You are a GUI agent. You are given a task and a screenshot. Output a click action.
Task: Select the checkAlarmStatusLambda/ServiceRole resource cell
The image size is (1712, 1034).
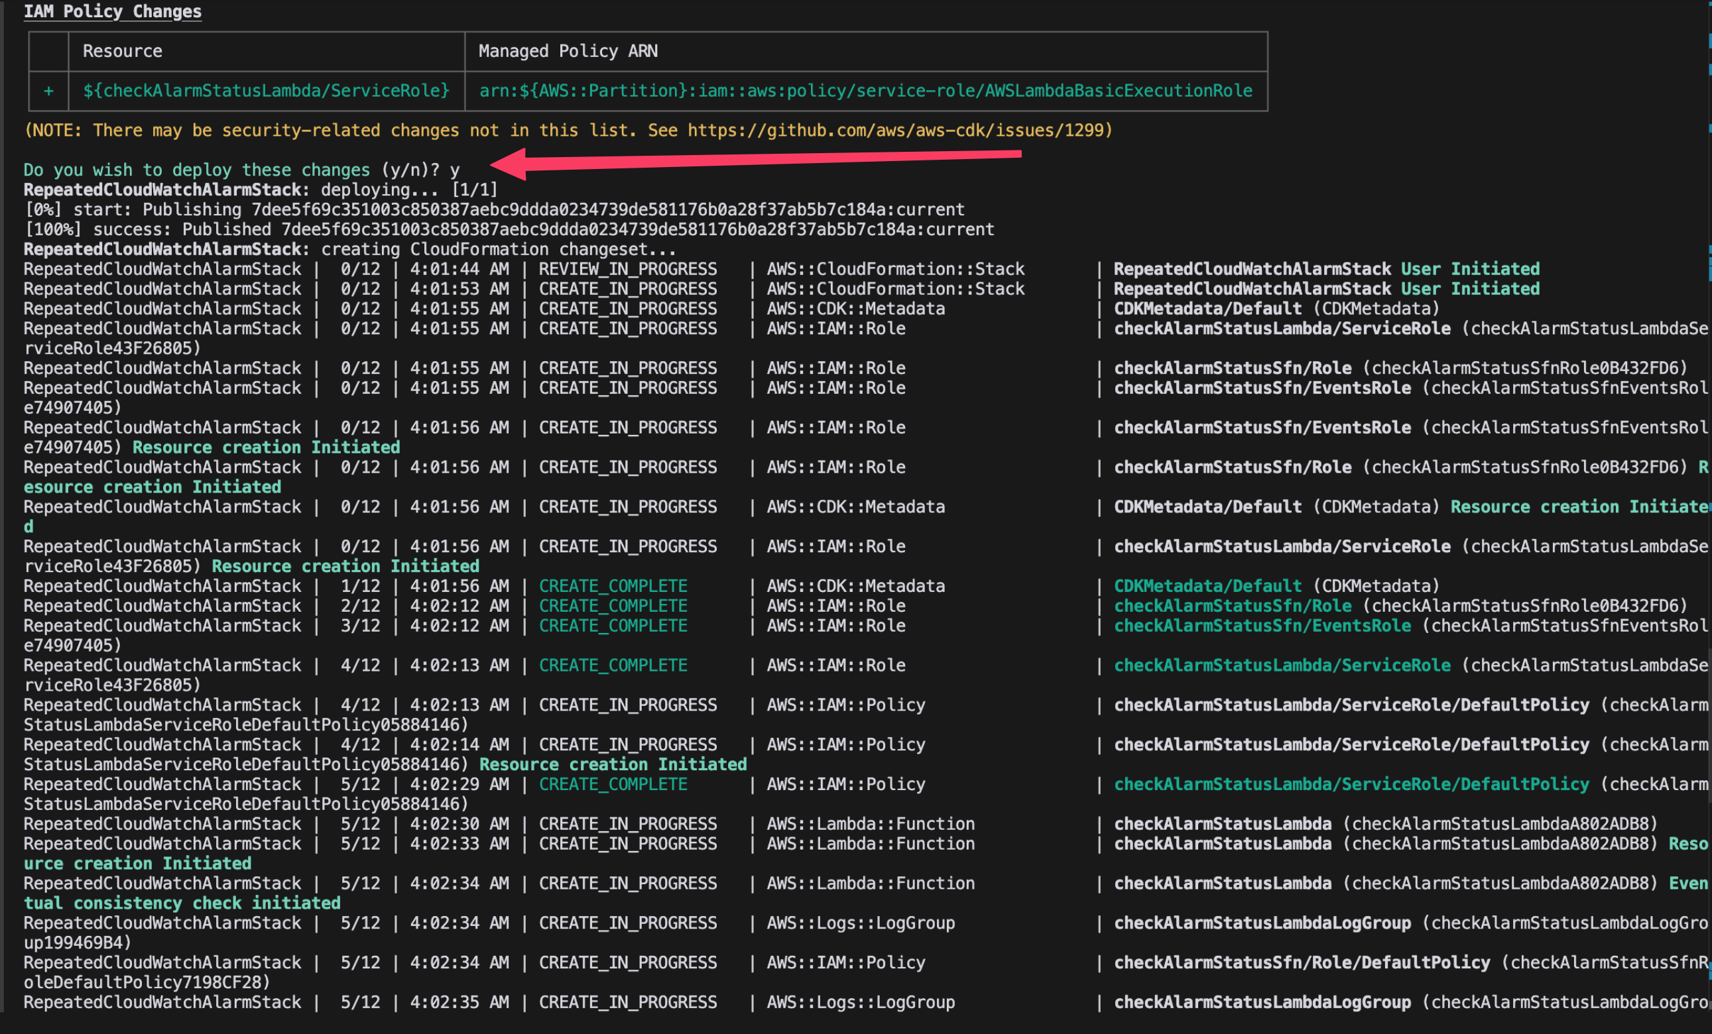(x=266, y=90)
